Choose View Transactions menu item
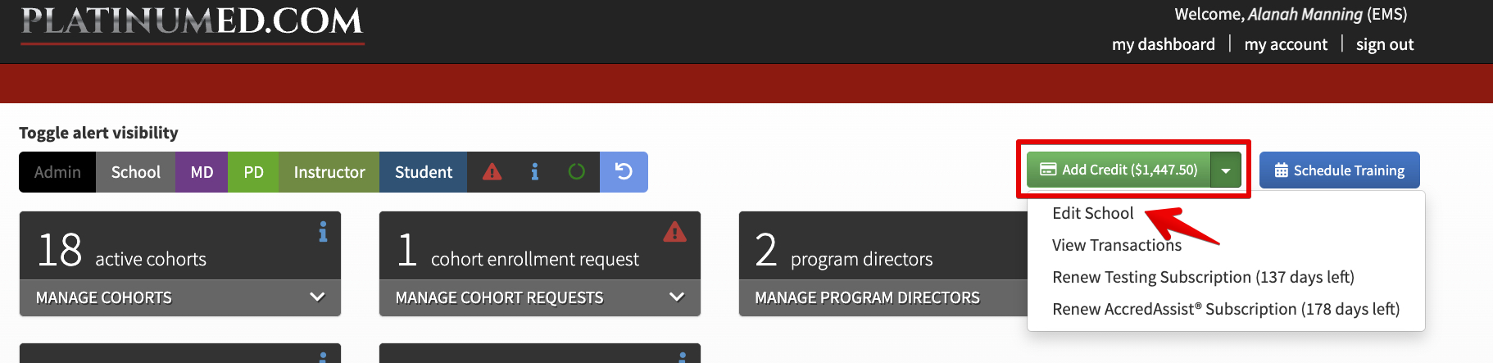Screen dimensions: 1493x363 tap(1117, 245)
